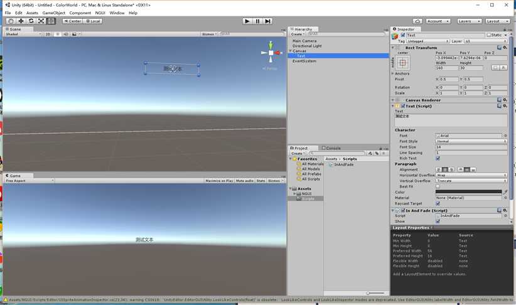Open Rect Transform gear settings icon
The image size is (516, 305).
pos(505,48)
